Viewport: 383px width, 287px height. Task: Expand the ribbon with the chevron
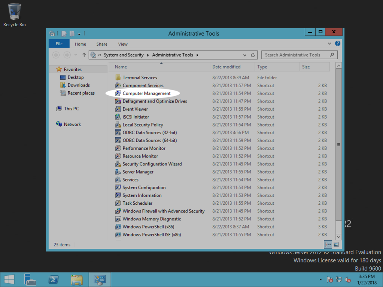pos(330,44)
